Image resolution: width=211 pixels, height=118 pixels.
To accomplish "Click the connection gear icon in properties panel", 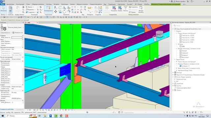I will point(4,28).
